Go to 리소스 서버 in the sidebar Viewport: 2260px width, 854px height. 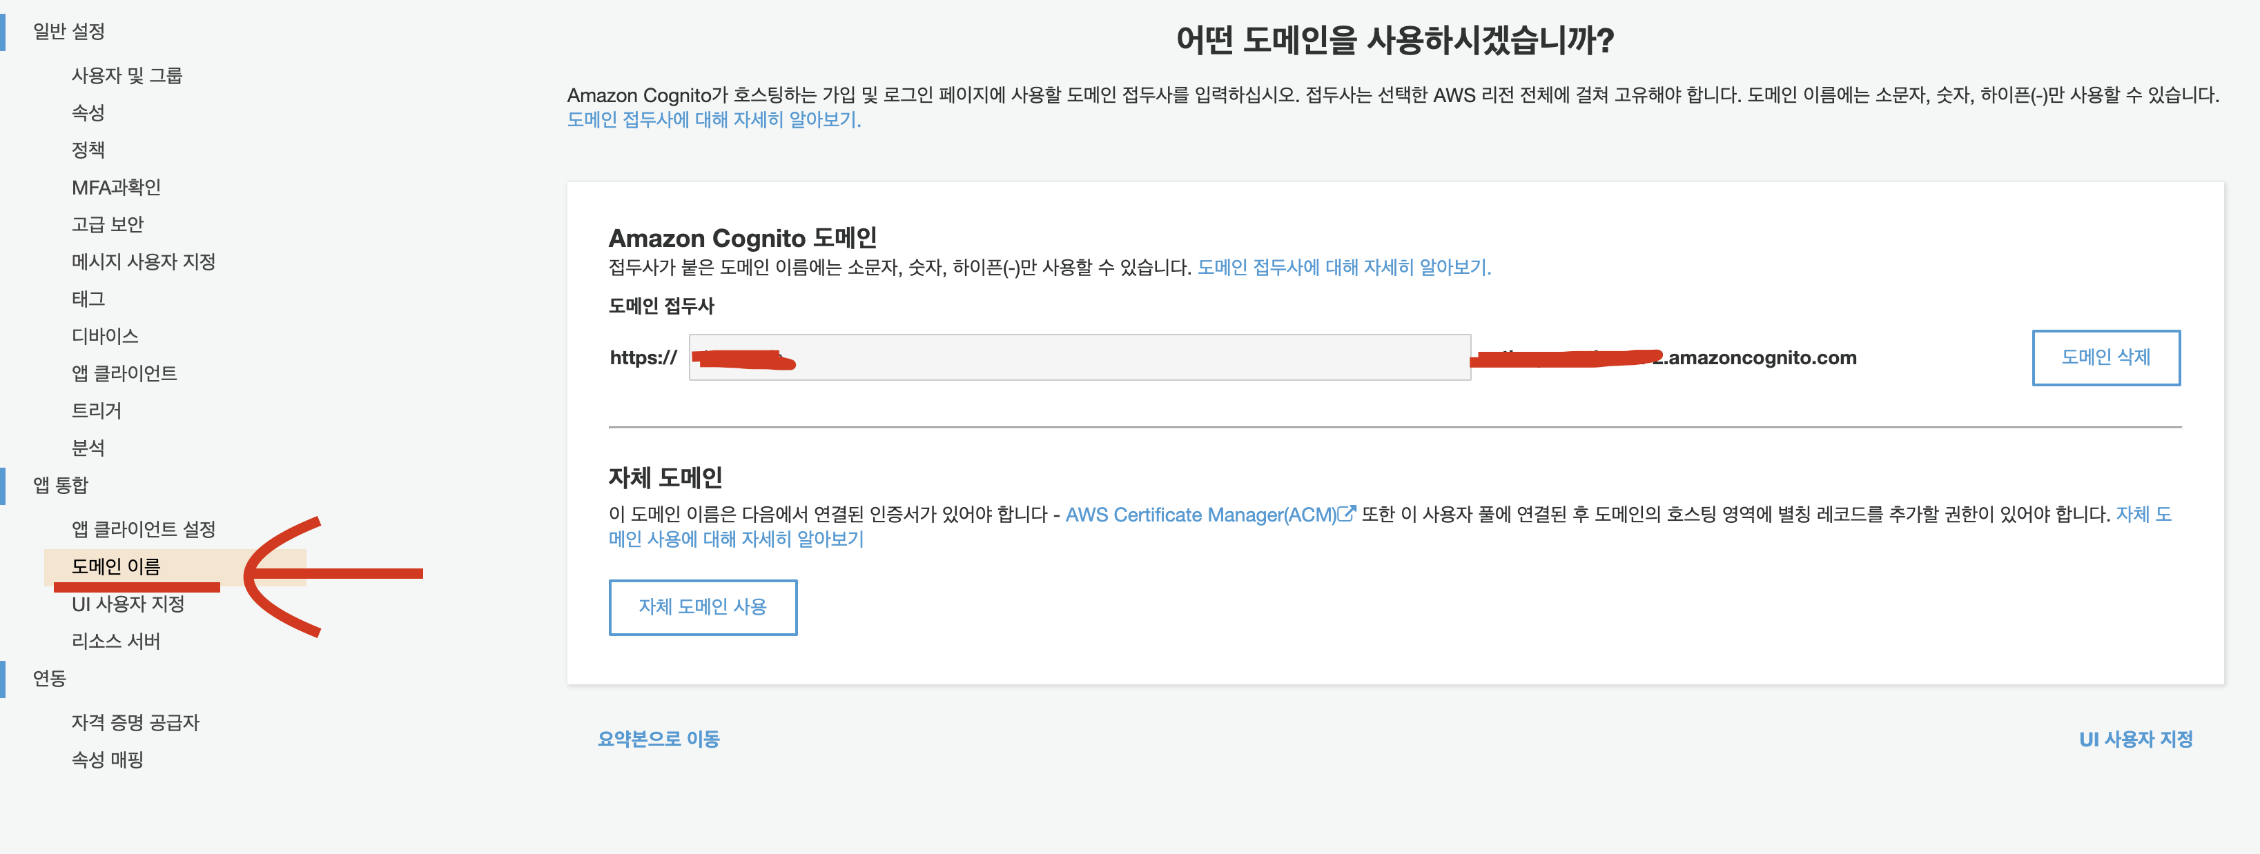click(x=116, y=641)
